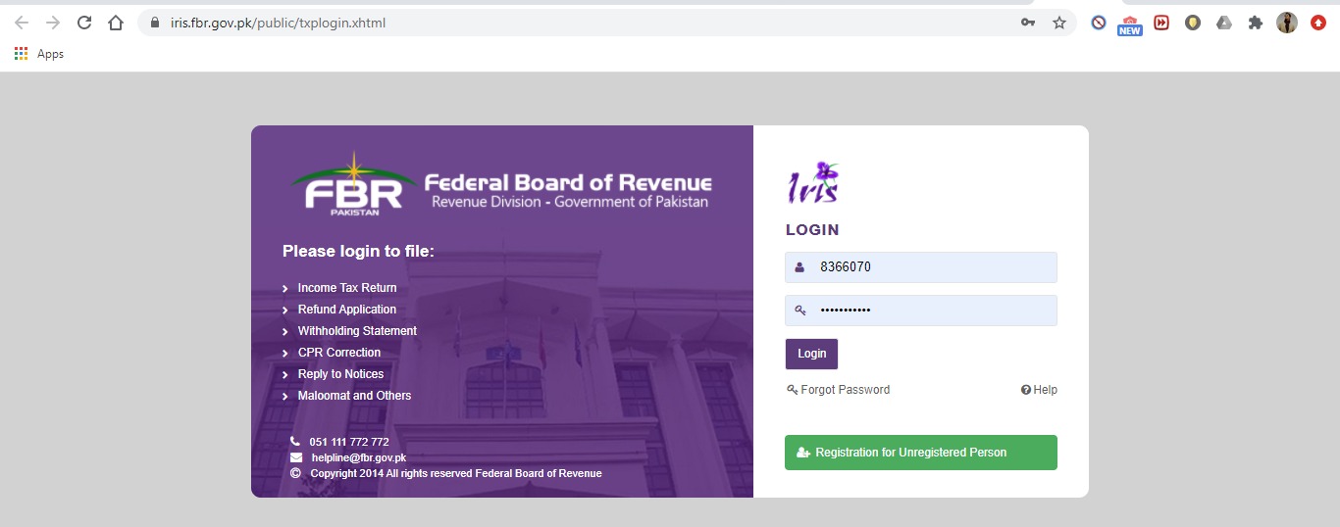Select Refund Application list item

coord(347,310)
